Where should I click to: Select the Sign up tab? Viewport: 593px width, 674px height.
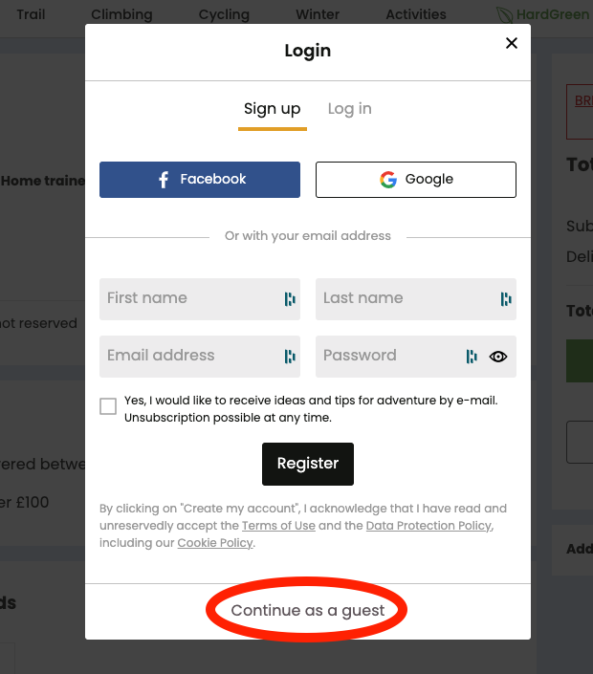[x=273, y=109]
